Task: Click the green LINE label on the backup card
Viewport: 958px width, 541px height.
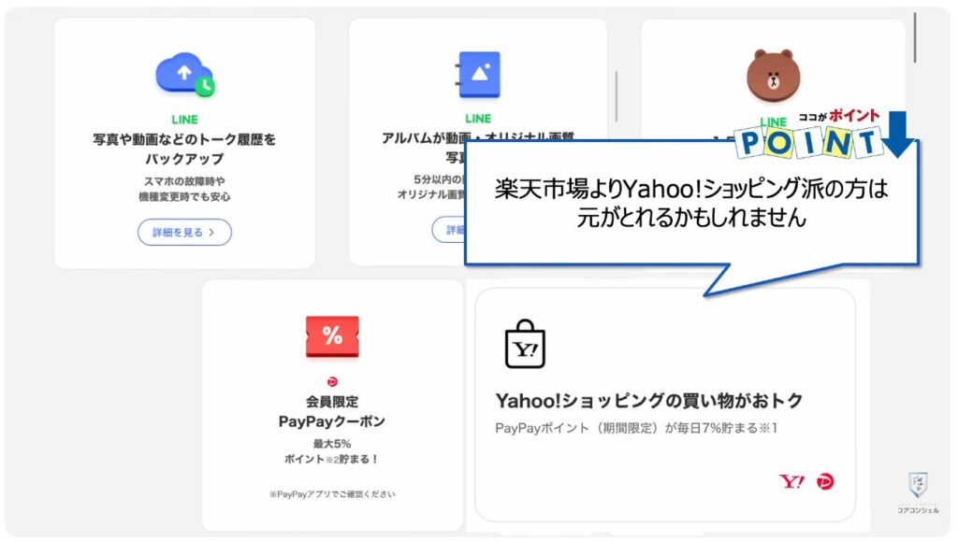Action: (x=183, y=119)
